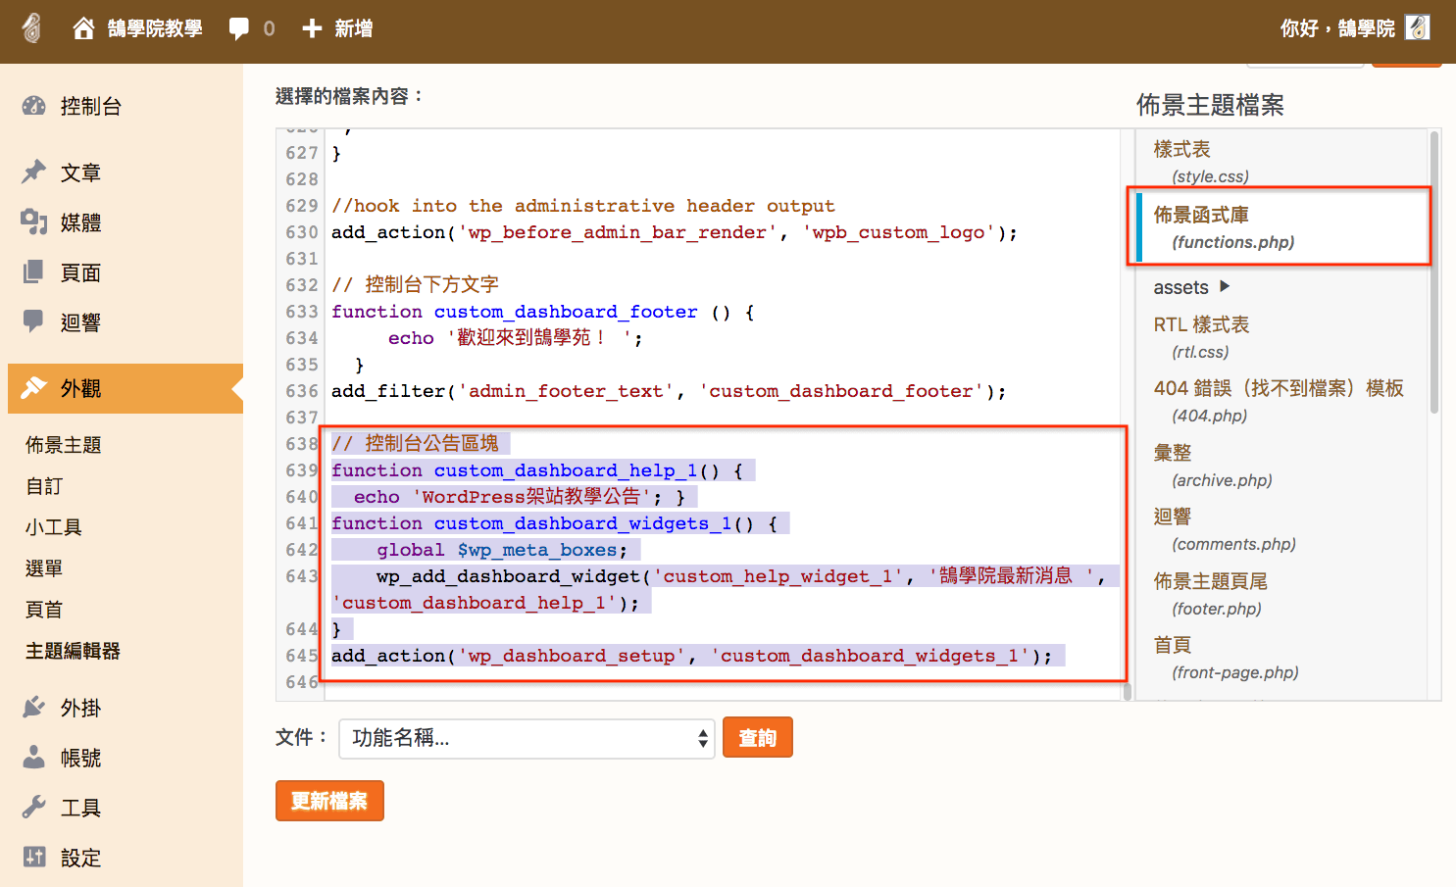Click the plus icon for 新增

click(x=312, y=28)
